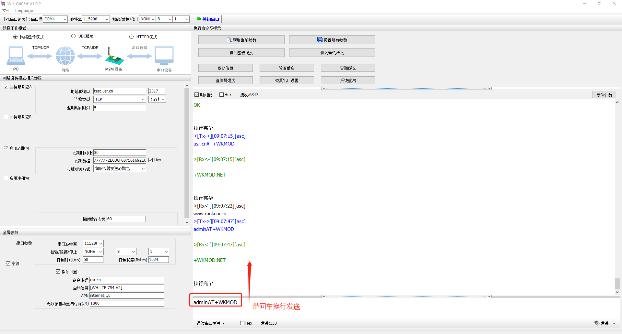Click the send button at bottom right
Image resolution: width=622 pixels, height=334 pixels.
tap(602, 323)
